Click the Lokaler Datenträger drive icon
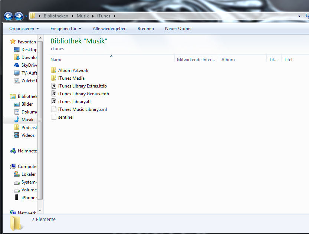 [x=17, y=174]
